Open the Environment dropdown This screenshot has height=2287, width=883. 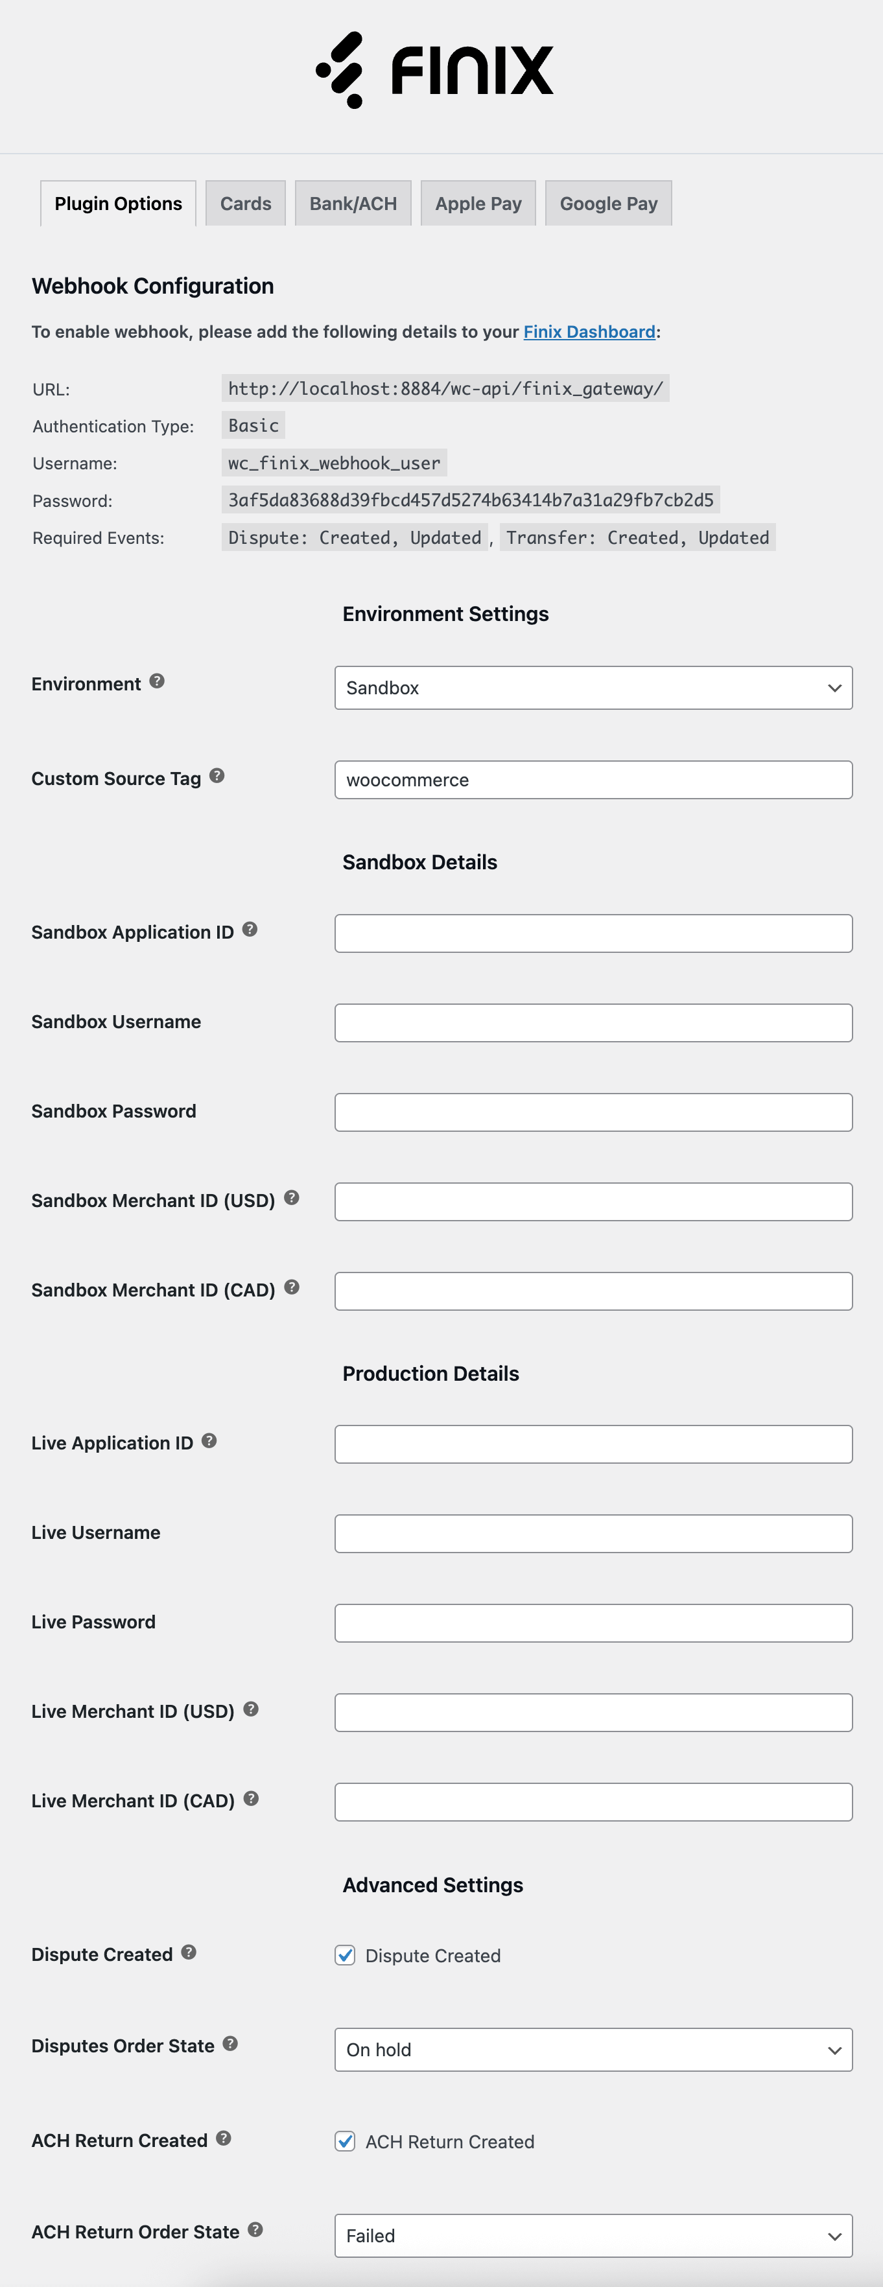coord(593,687)
